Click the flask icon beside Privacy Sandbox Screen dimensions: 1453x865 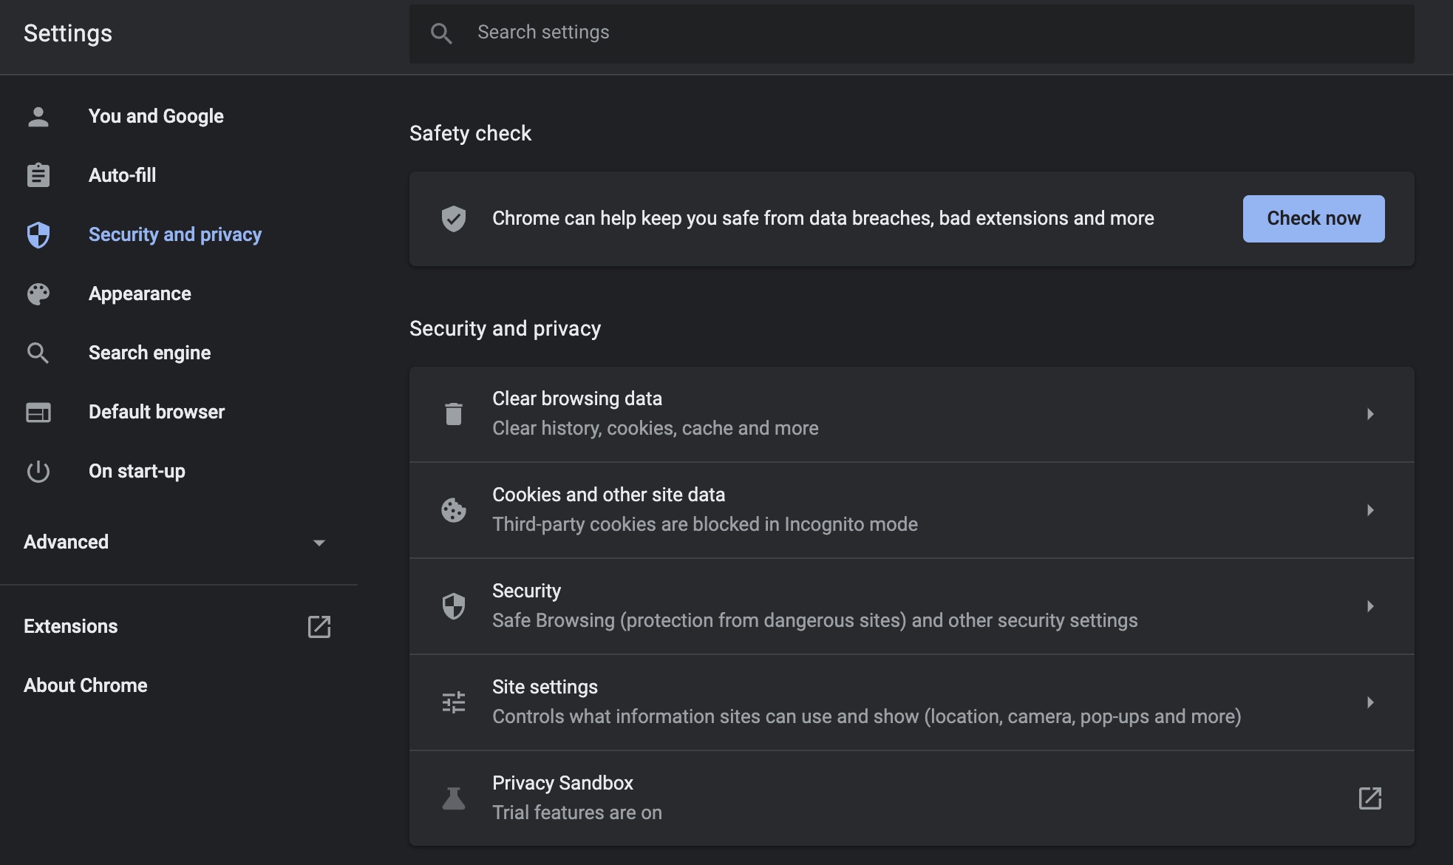click(x=454, y=798)
